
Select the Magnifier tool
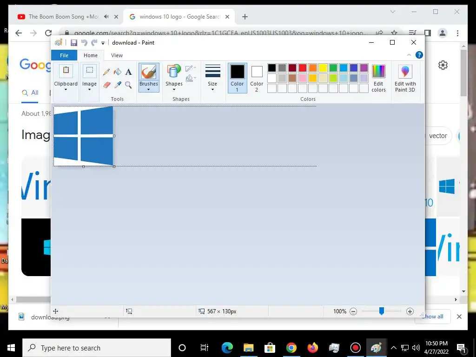(128, 85)
